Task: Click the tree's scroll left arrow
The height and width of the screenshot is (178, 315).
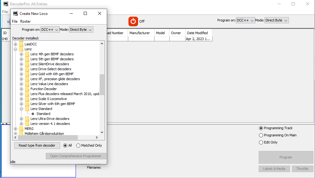Action: tap(15, 138)
